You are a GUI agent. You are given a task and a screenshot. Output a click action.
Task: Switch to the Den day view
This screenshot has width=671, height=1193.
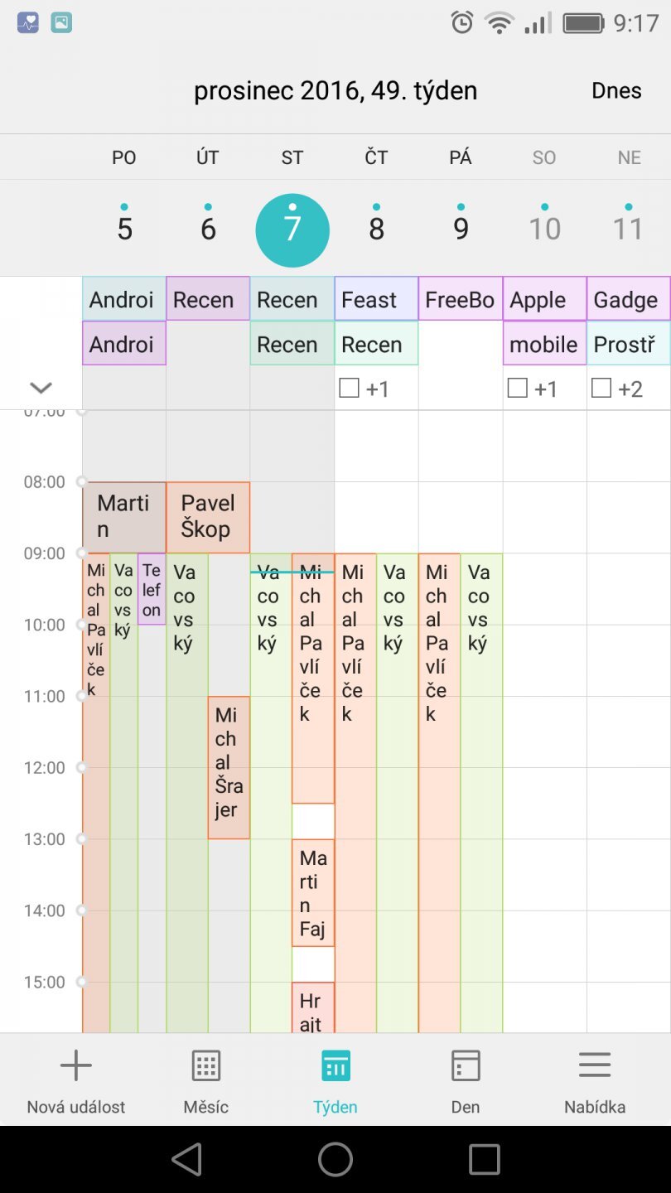coord(466,1065)
